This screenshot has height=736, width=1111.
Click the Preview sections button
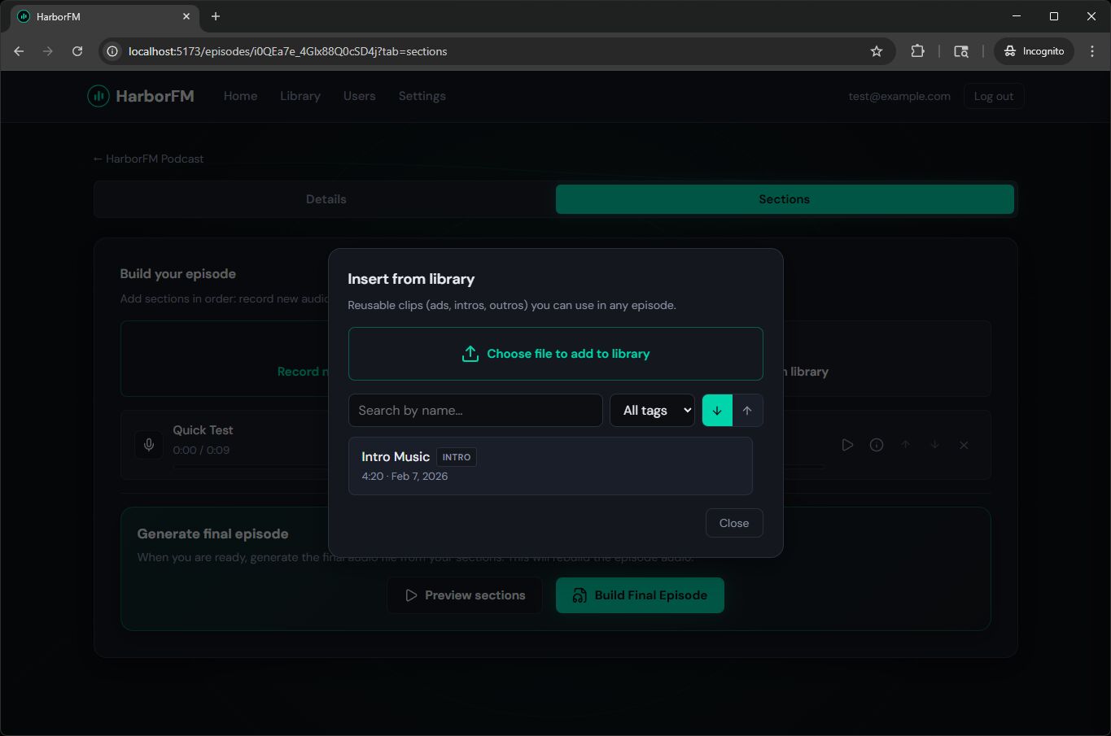click(x=465, y=595)
